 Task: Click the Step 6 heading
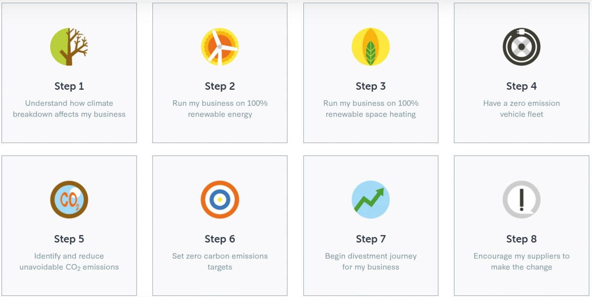pos(220,239)
